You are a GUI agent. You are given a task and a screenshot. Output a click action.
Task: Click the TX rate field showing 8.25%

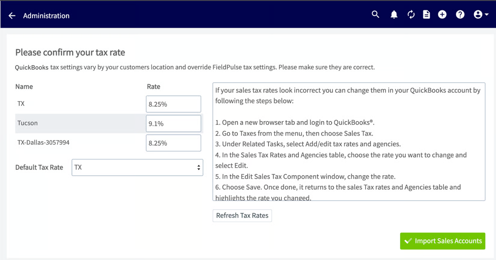pyautogui.click(x=173, y=104)
